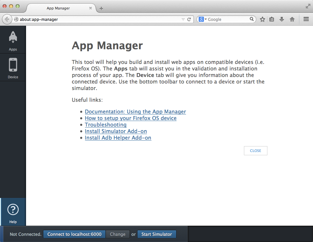The width and height of the screenshot is (313, 242).
Task: Open downloads via the down-arrow icon
Action: 281,19
